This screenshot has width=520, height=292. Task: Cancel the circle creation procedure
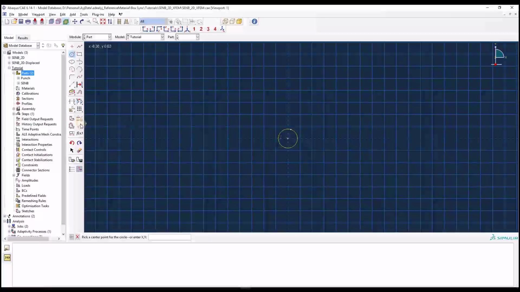click(x=78, y=237)
